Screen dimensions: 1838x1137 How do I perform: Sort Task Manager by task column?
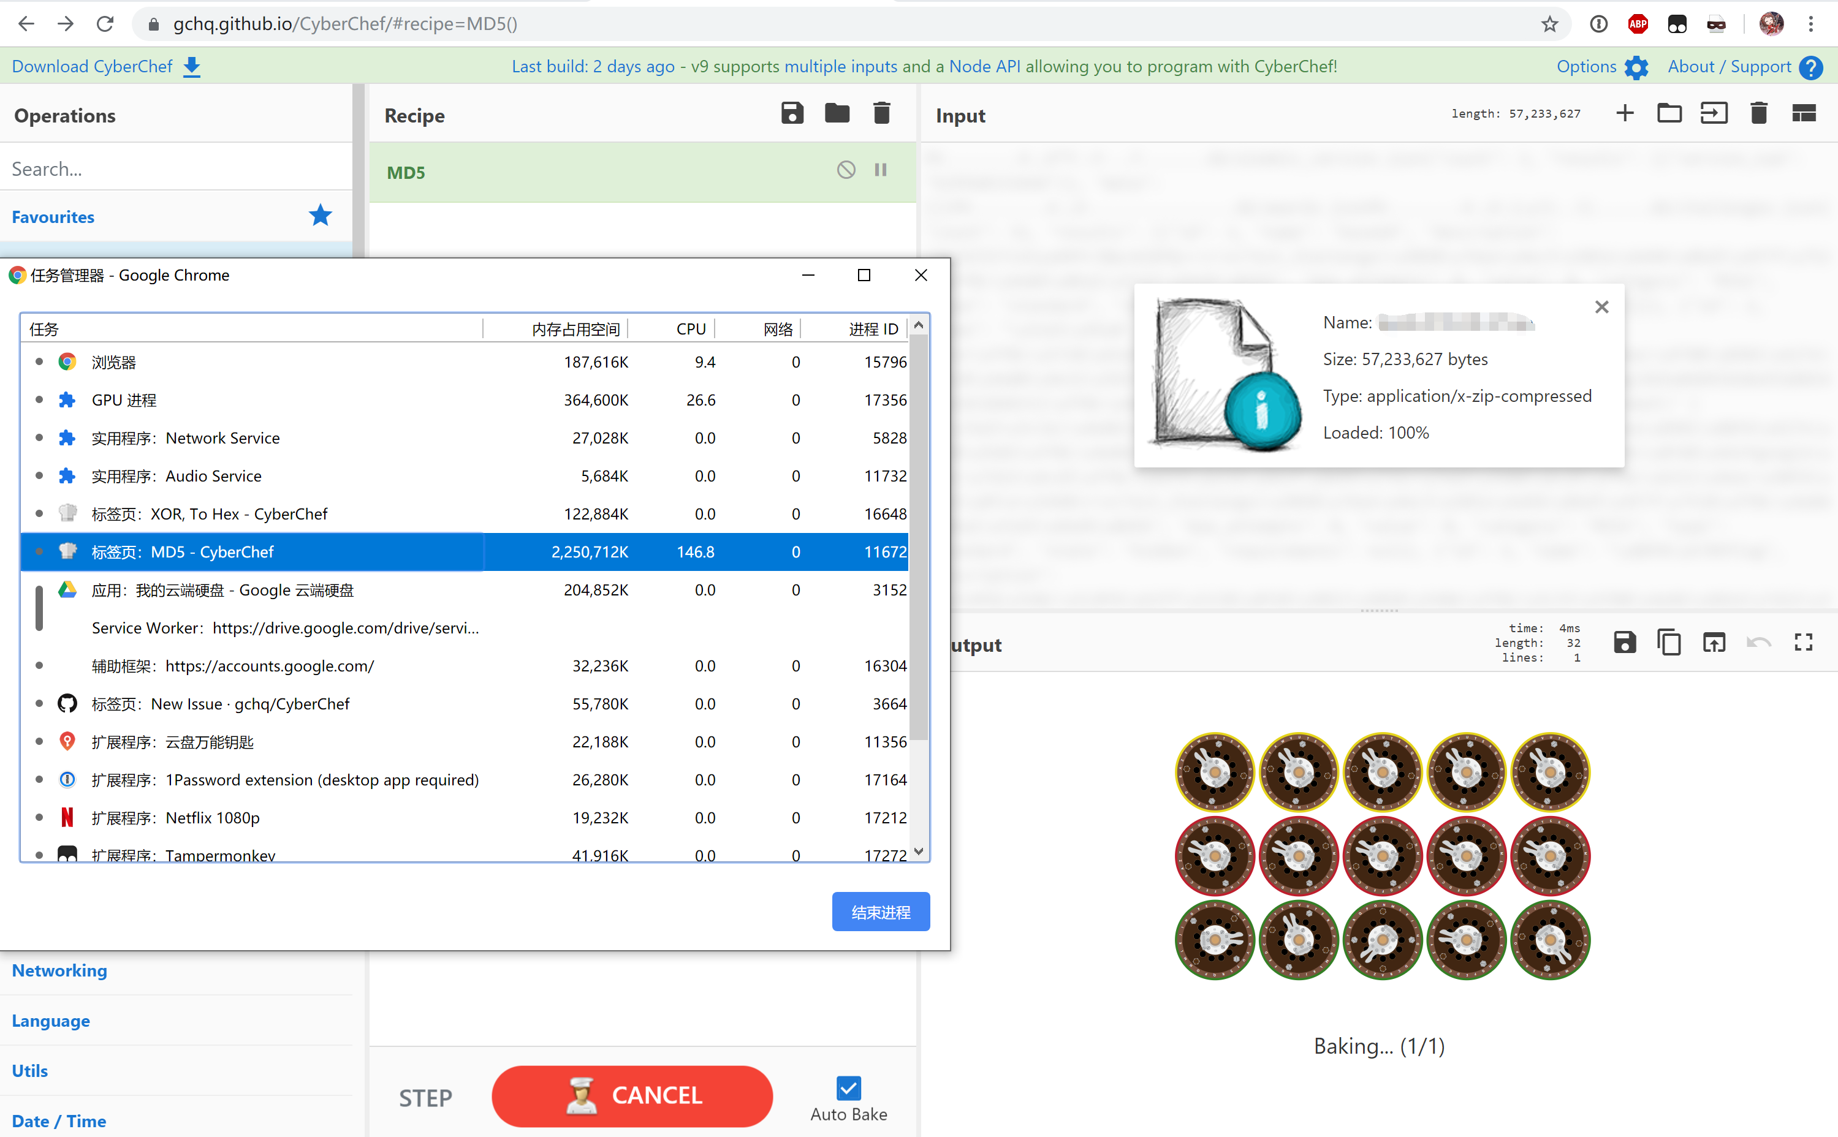point(252,330)
